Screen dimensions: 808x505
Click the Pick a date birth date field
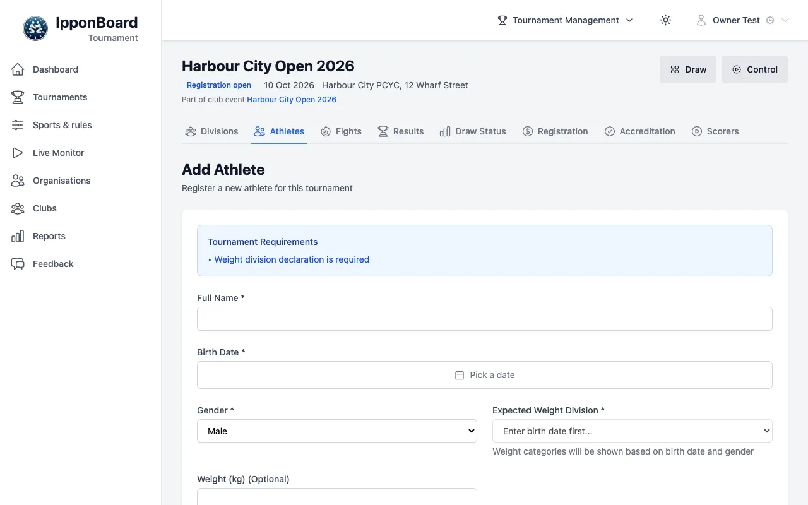point(485,375)
